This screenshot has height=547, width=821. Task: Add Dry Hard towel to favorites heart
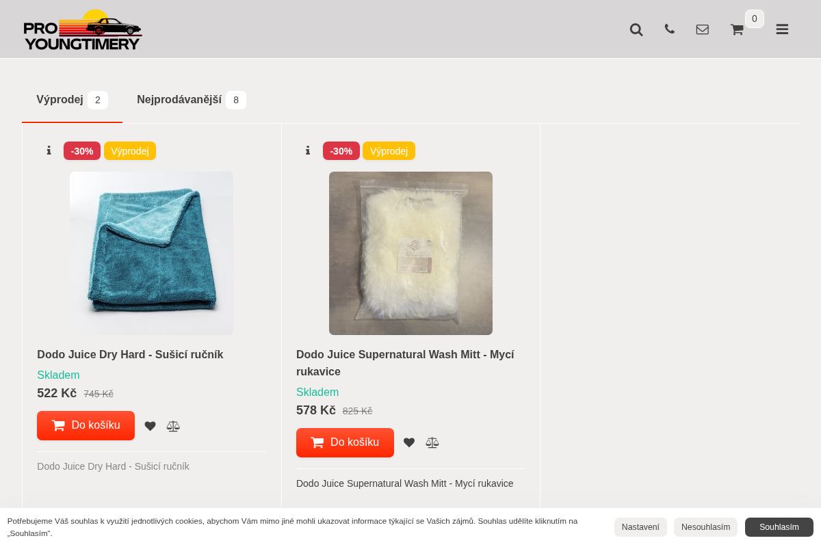[151, 426]
